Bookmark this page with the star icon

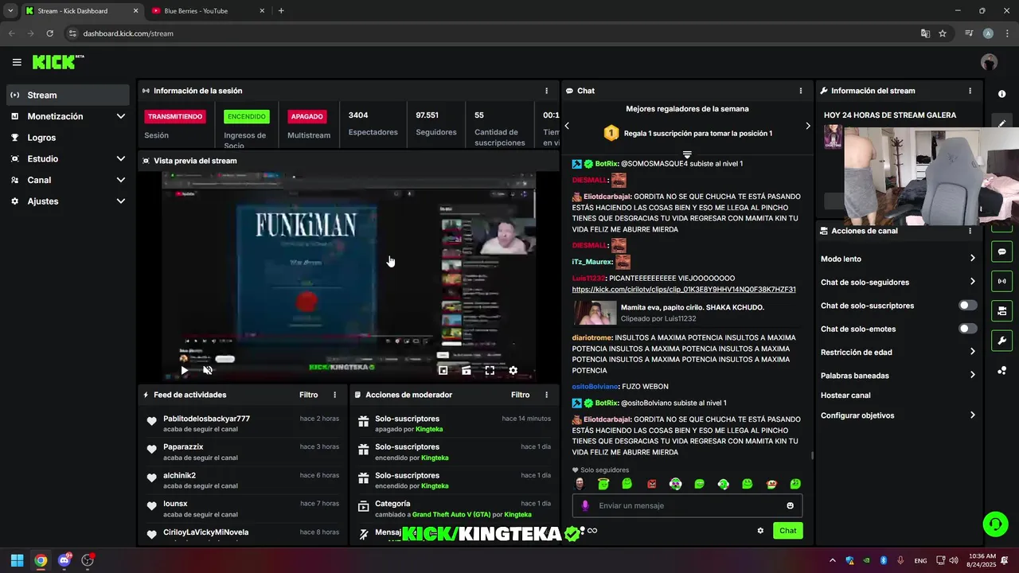point(943,33)
